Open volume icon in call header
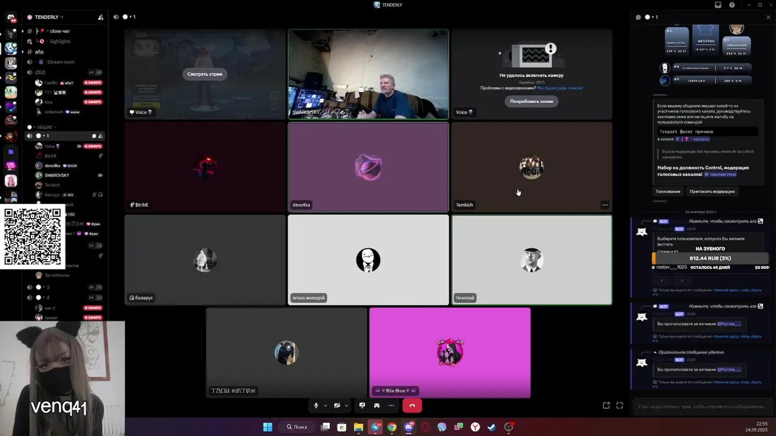The image size is (776, 436). pos(116,17)
